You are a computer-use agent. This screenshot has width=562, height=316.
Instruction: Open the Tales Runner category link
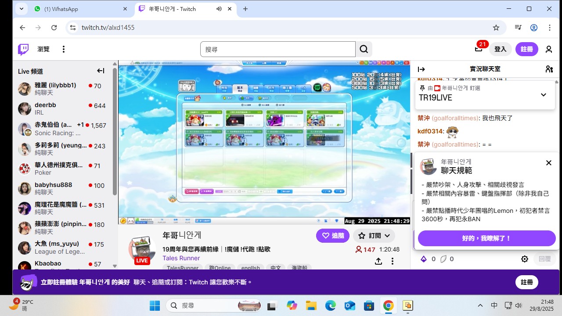point(181,258)
